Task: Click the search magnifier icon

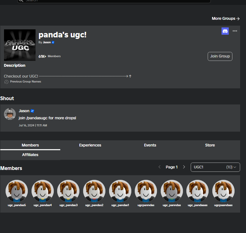Action: tap(21, 1)
